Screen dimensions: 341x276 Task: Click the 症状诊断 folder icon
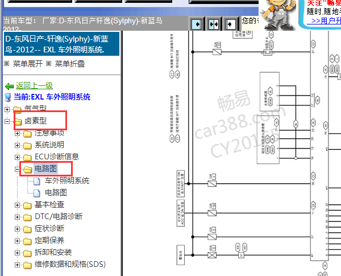pos(27,229)
